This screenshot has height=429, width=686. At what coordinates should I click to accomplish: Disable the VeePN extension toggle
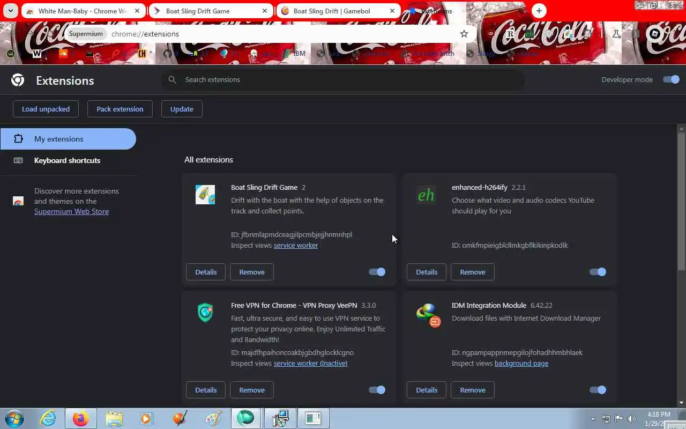pyautogui.click(x=377, y=390)
